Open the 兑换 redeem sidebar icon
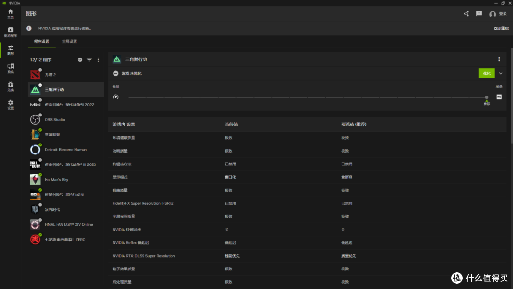513x289 pixels. pos(10,87)
